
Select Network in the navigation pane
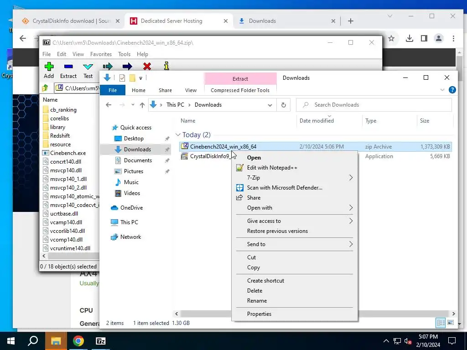coord(130,237)
